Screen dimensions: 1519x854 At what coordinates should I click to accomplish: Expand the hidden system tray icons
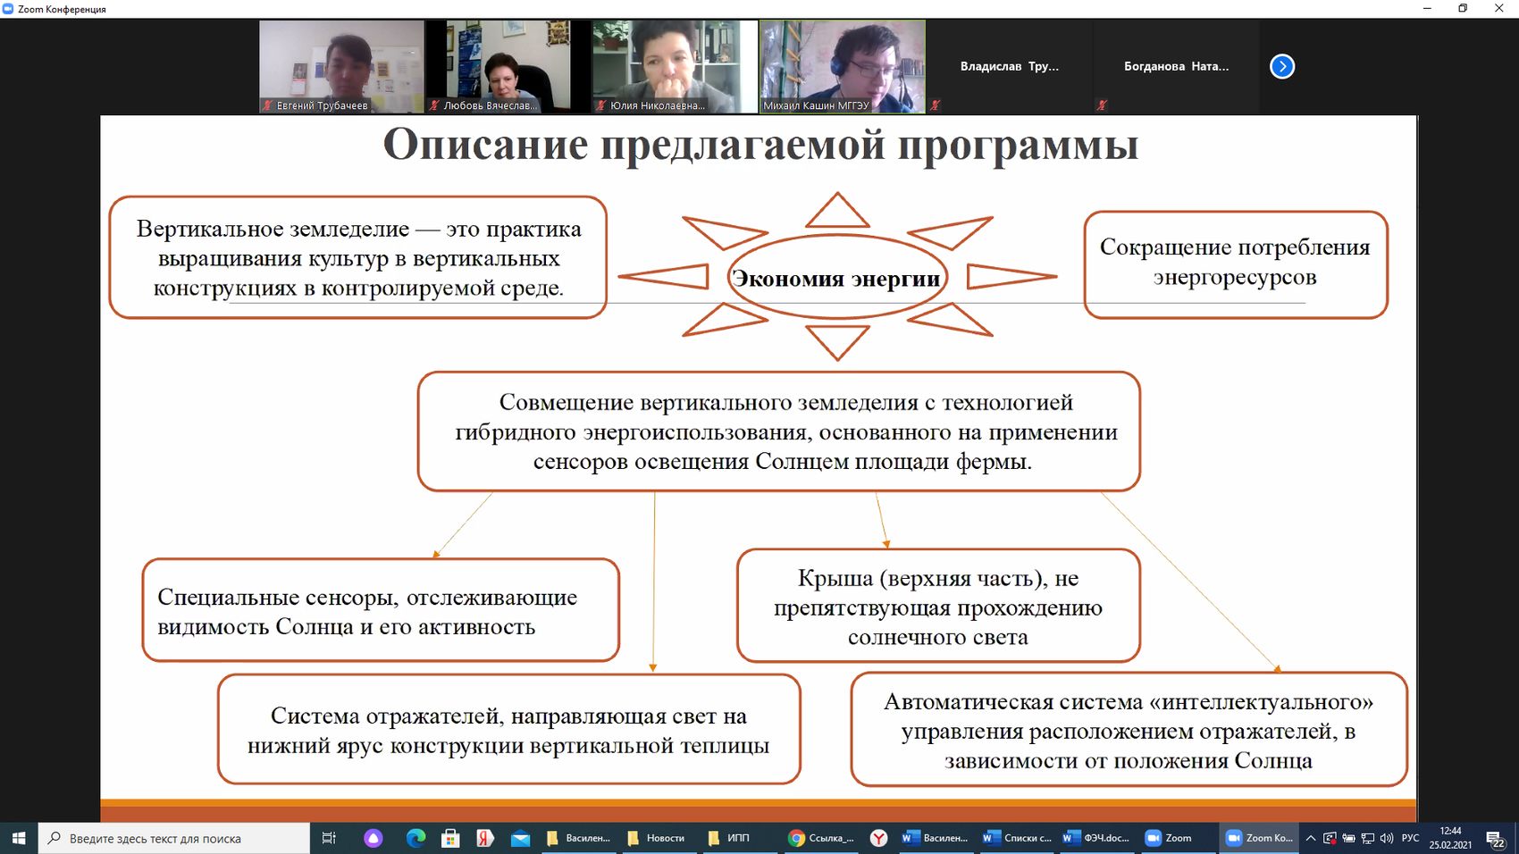[x=1310, y=838]
